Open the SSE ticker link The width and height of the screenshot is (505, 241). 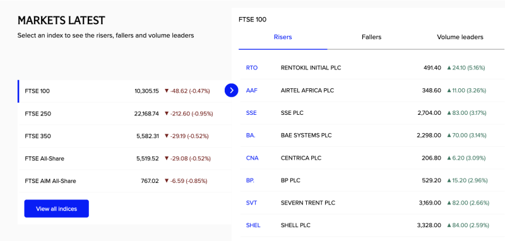pyautogui.click(x=251, y=113)
